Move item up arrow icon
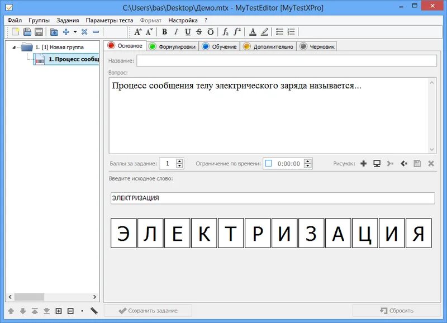The image size is (447, 323). click(x=11, y=311)
